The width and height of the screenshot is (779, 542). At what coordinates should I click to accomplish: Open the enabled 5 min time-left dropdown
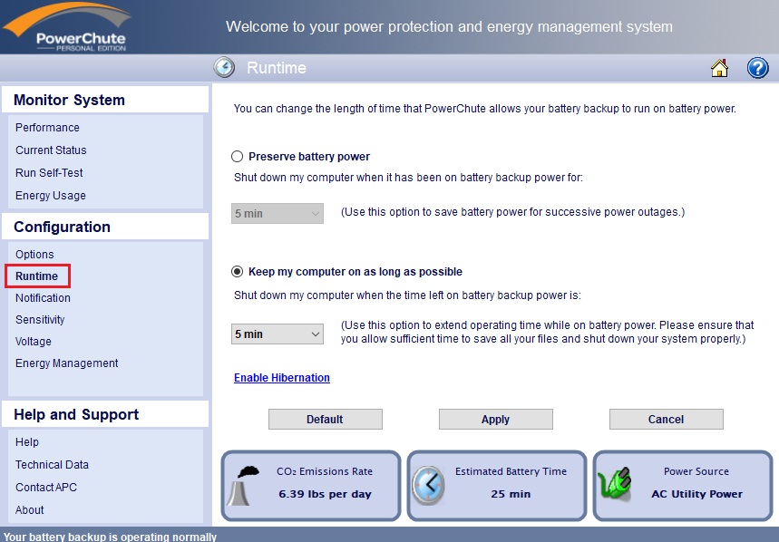278,334
